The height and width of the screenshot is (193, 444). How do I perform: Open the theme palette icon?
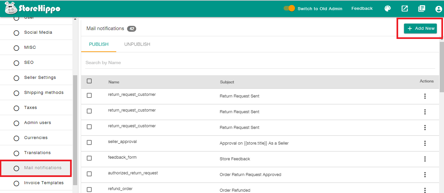coord(388,9)
